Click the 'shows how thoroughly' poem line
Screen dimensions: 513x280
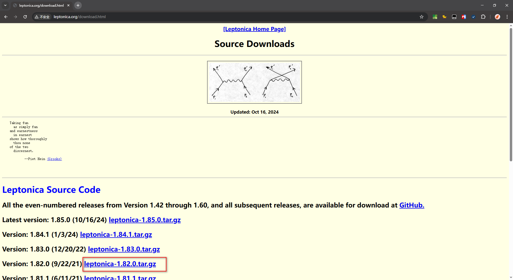pyautogui.click(x=28, y=139)
